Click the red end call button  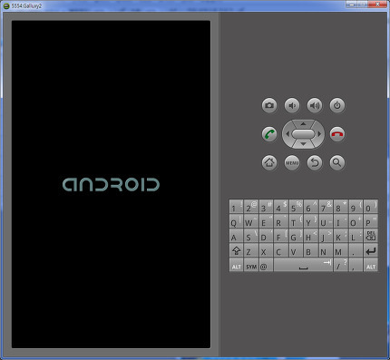point(337,134)
